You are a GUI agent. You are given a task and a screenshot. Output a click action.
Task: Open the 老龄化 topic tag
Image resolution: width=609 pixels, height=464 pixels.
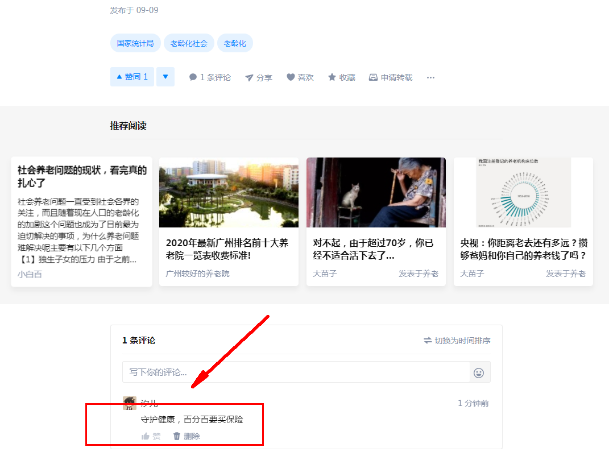[x=235, y=43]
